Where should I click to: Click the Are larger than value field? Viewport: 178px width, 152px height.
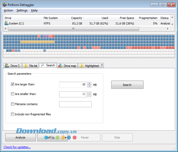73,85
